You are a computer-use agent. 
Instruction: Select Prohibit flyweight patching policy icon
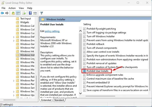coord(85,29)
